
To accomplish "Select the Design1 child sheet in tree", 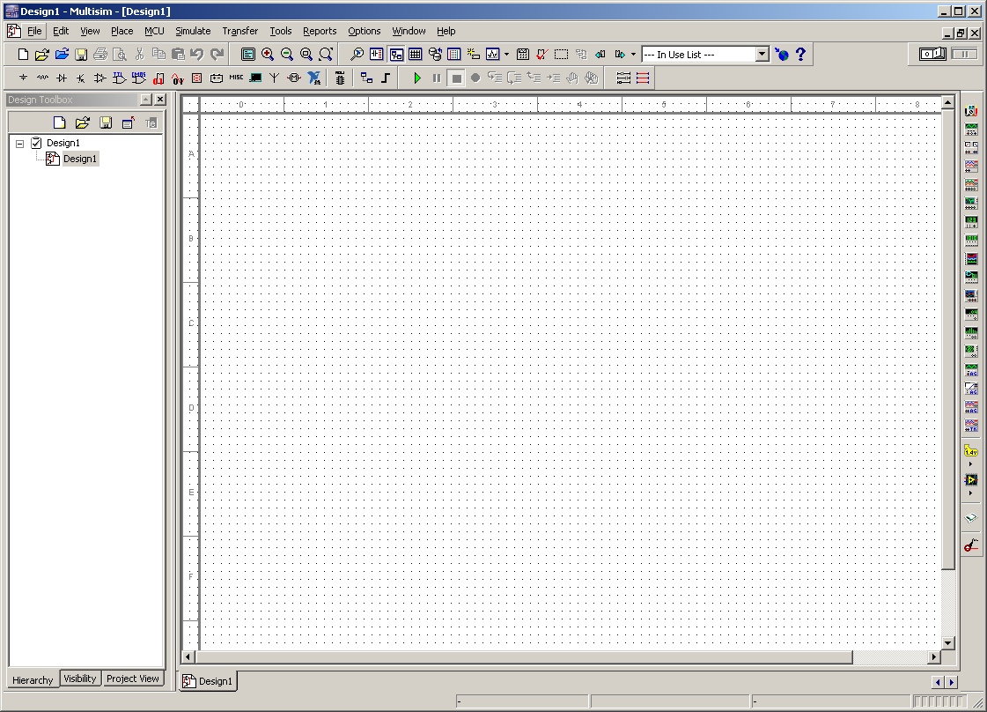I will [x=80, y=159].
